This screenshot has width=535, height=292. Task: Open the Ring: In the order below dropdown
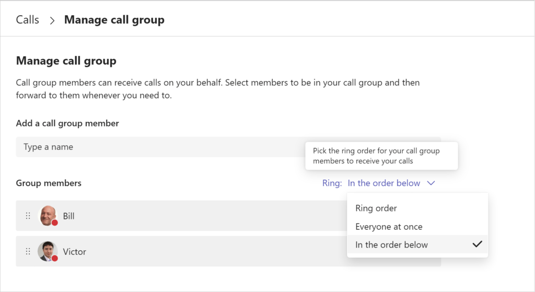coord(379,183)
